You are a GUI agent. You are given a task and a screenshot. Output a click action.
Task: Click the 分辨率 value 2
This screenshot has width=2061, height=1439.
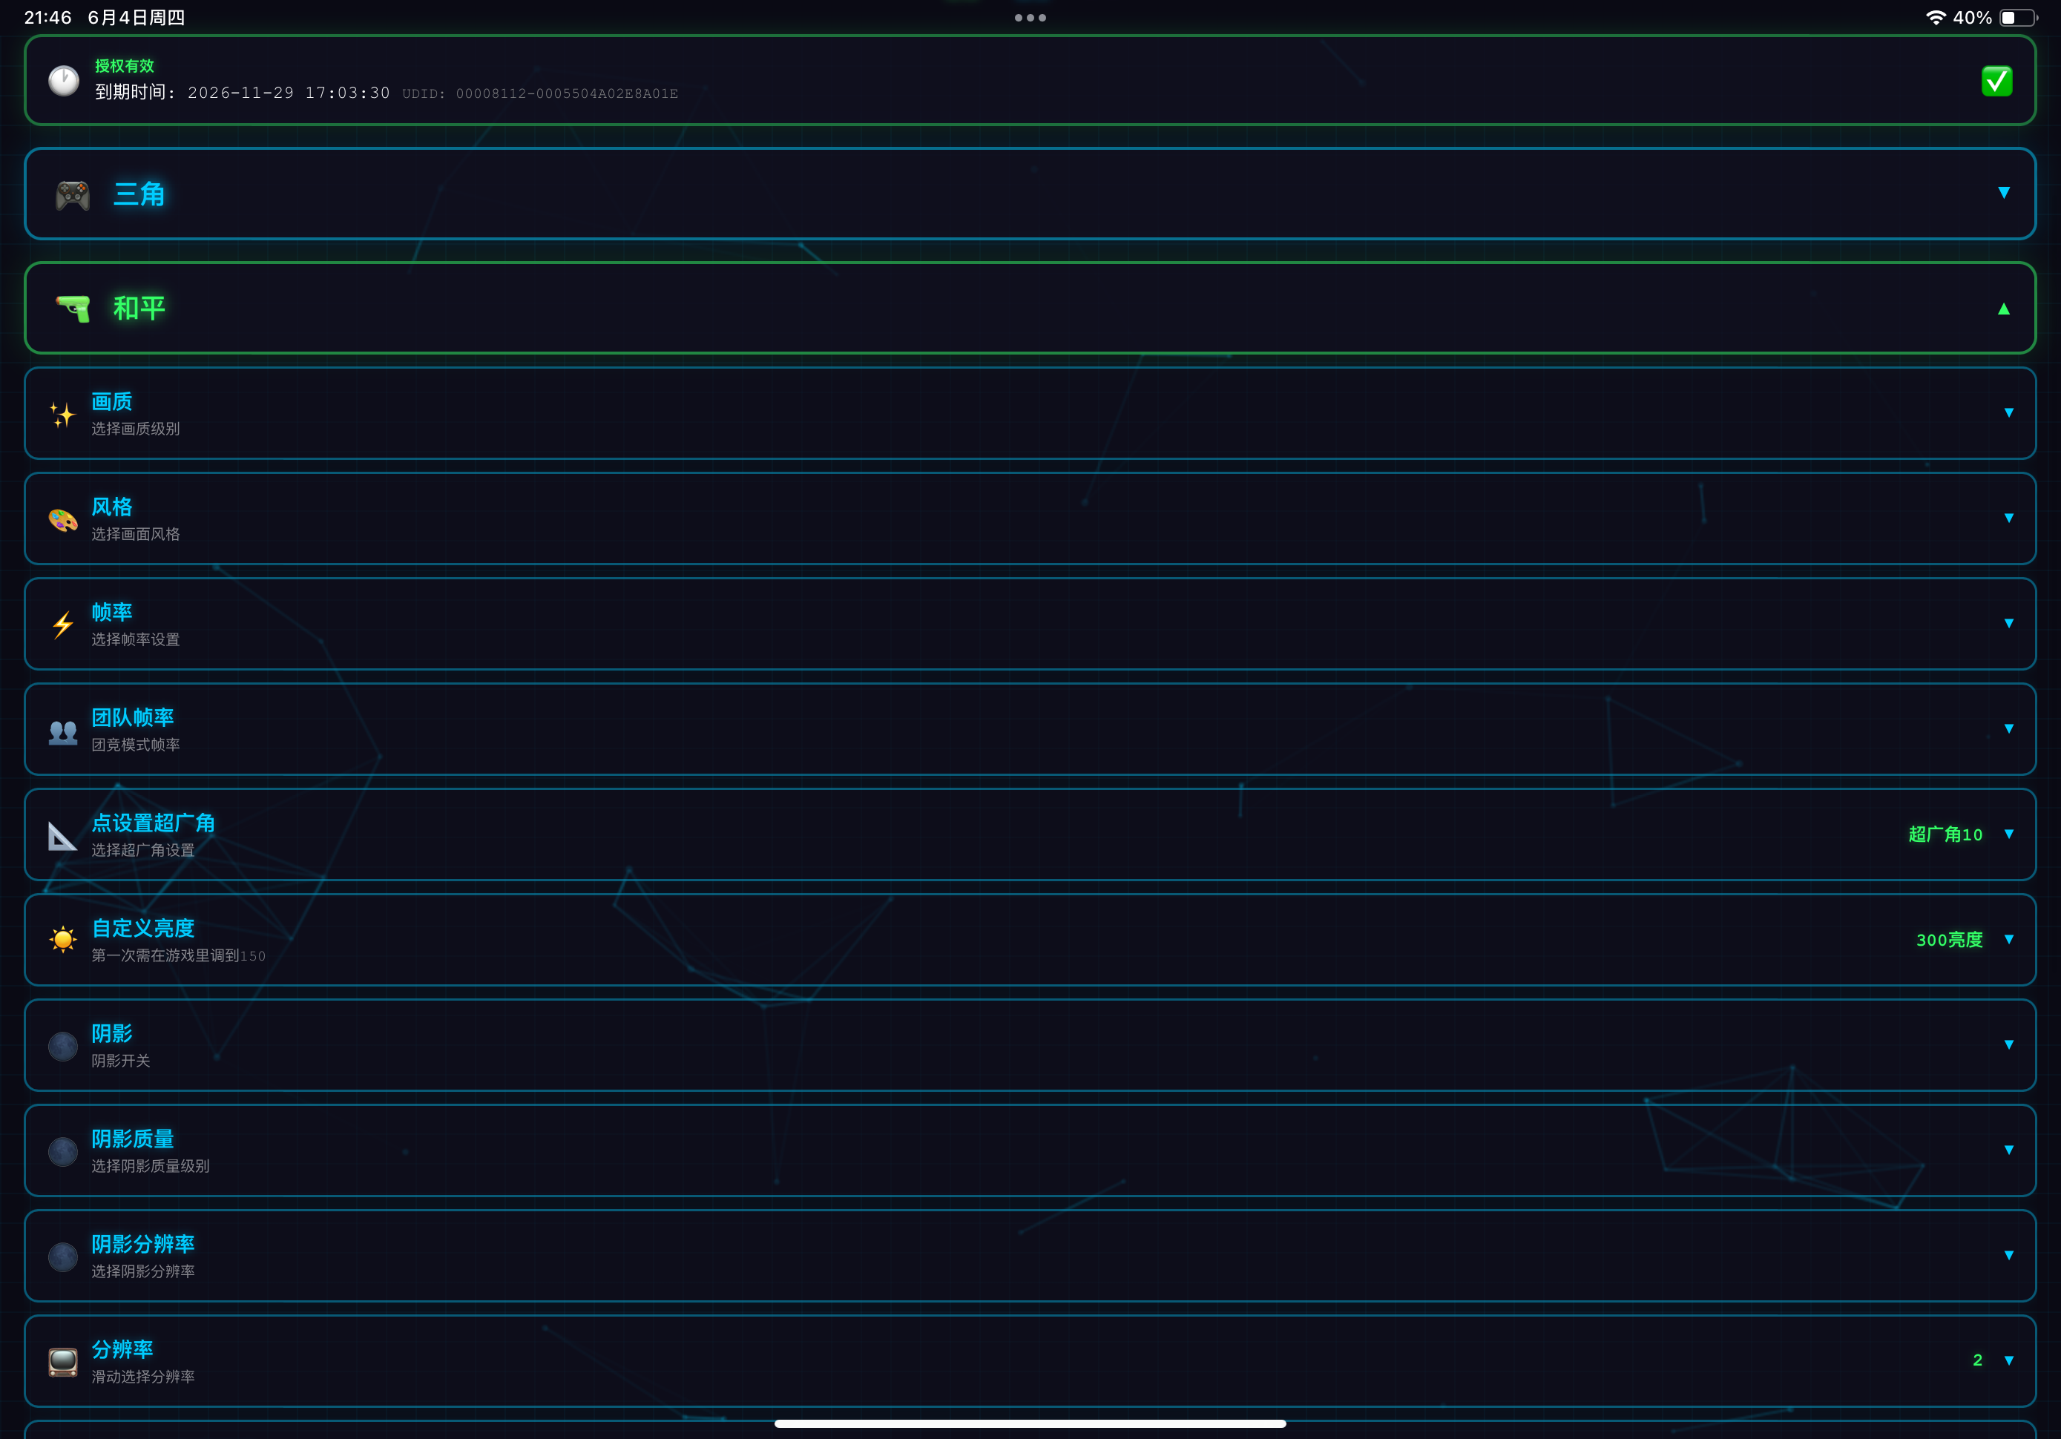point(1977,1360)
